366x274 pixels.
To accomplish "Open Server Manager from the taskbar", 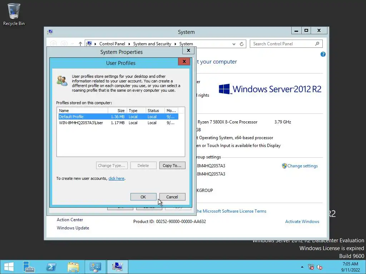I will point(29,267).
